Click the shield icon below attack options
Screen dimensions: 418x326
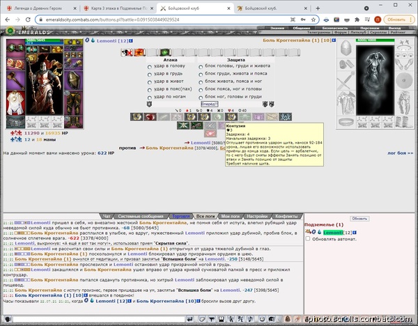pos(149,104)
